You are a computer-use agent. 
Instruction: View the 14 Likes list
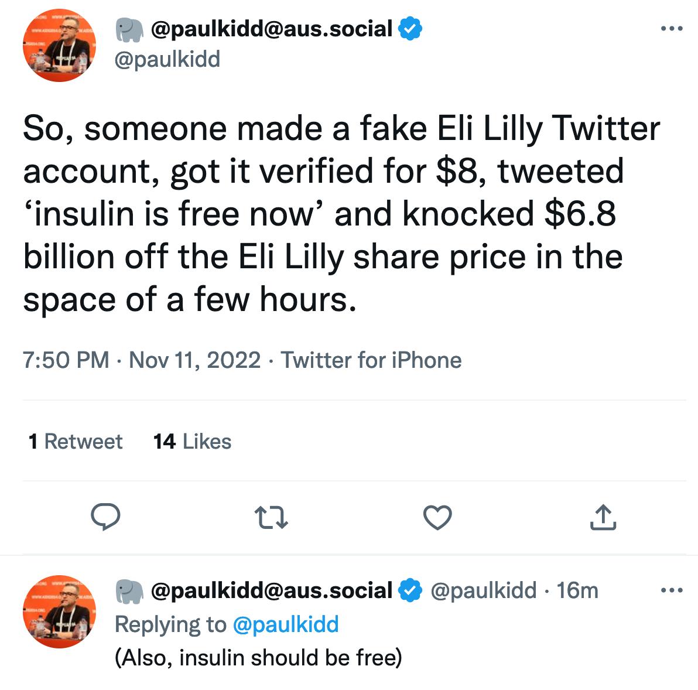[x=192, y=441]
